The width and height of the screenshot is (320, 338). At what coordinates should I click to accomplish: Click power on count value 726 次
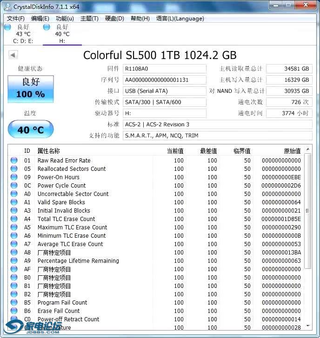289,102
